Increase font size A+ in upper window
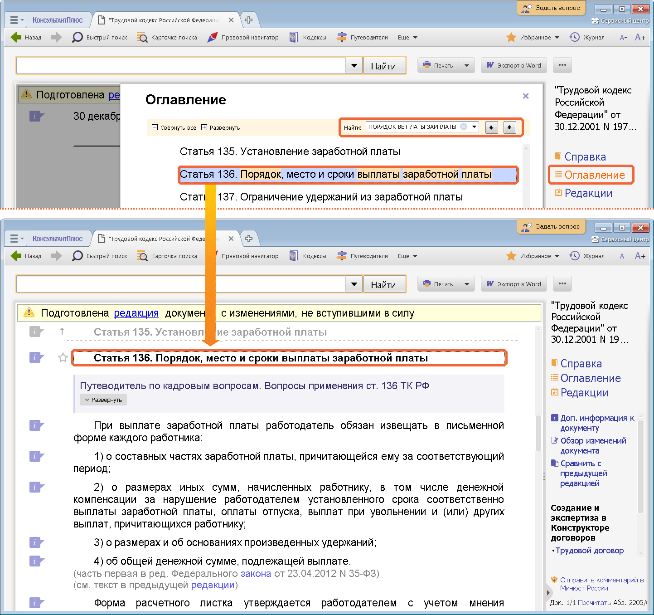The height and width of the screenshot is (615, 654). tap(640, 38)
